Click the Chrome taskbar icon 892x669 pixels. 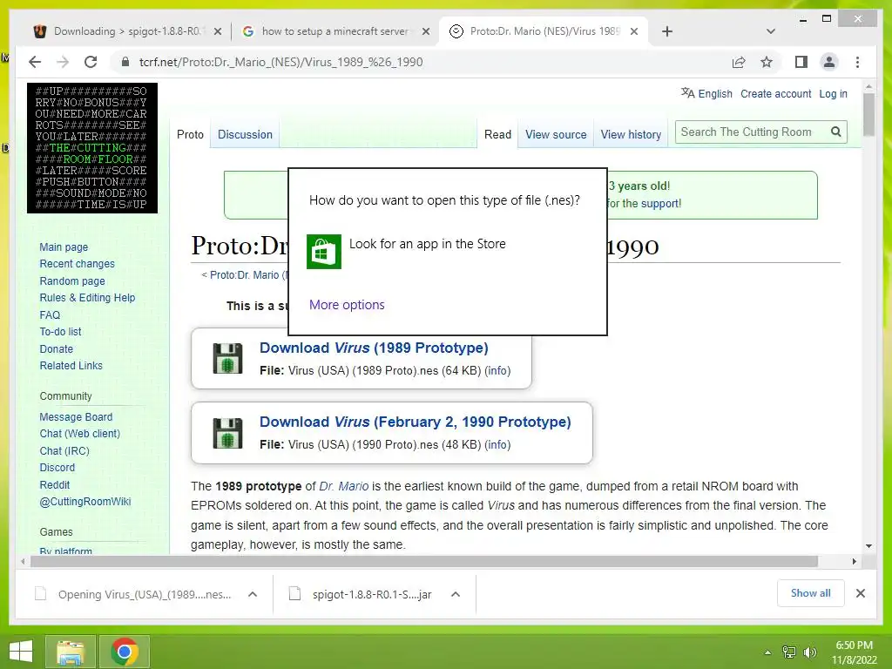tap(125, 652)
